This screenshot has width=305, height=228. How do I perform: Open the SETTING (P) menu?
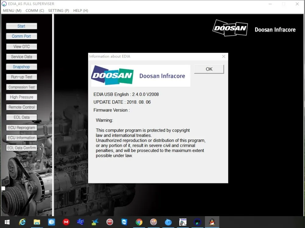tap(59, 10)
